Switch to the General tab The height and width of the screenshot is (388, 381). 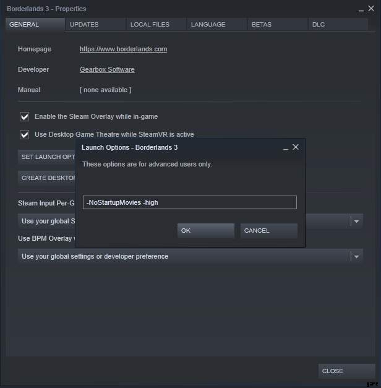35,24
